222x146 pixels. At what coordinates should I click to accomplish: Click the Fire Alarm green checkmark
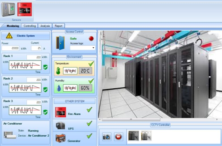(x=89, y=109)
